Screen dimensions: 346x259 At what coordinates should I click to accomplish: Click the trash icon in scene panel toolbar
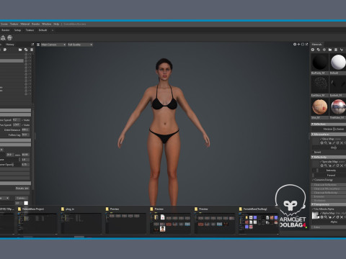(32, 50)
